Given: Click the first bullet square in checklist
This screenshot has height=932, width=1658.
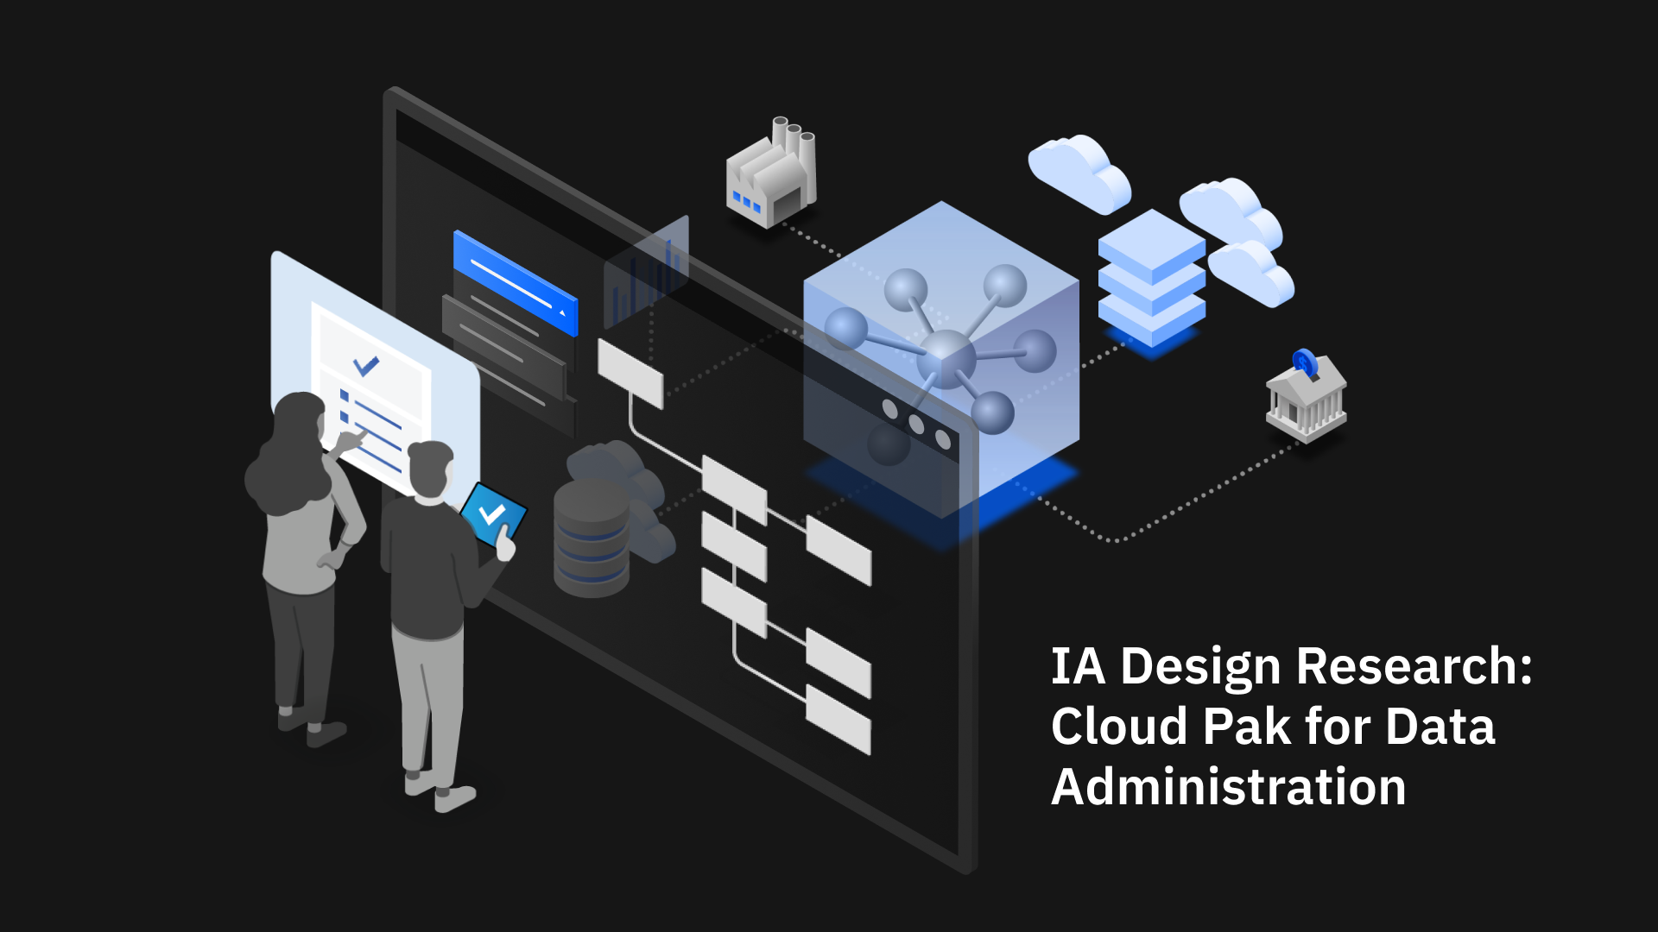Looking at the screenshot, I should pos(344,395).
